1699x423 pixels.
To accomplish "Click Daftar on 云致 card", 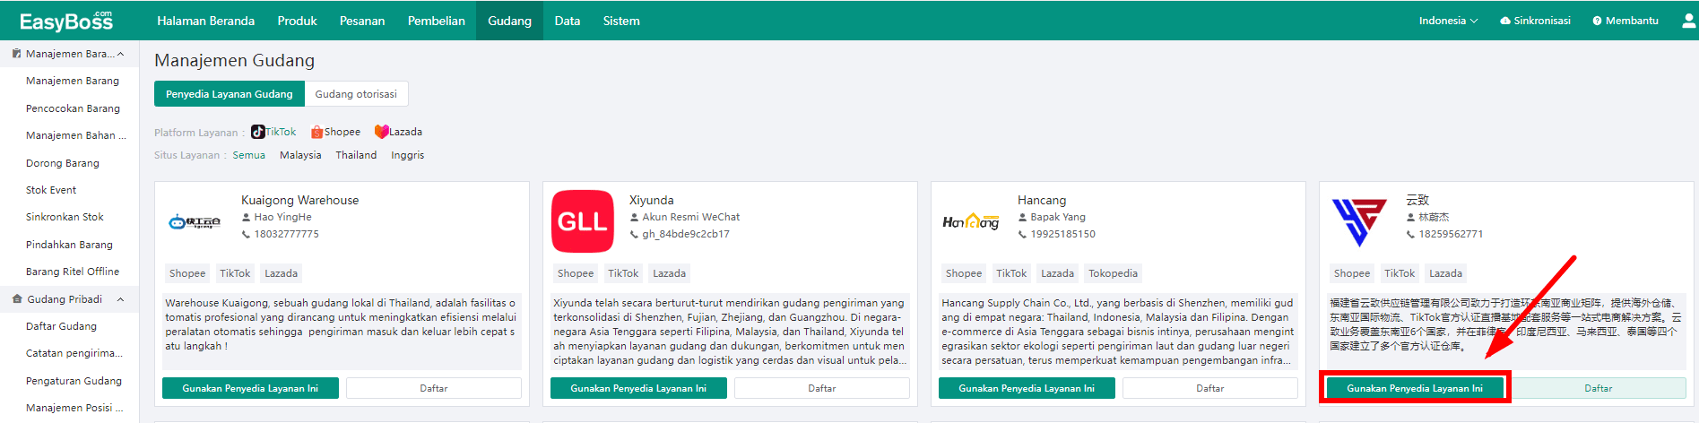I will (x=1599, y=388).
